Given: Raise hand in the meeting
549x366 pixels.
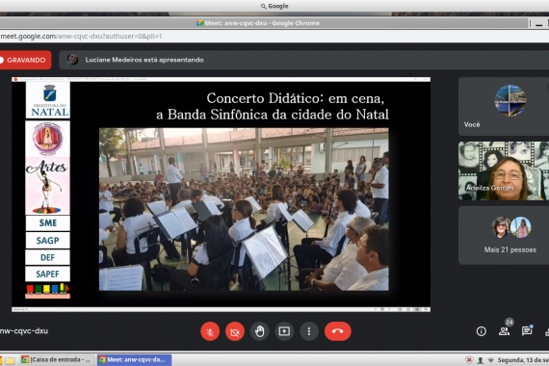Looking at the screenshot, I should click(259, 331).
